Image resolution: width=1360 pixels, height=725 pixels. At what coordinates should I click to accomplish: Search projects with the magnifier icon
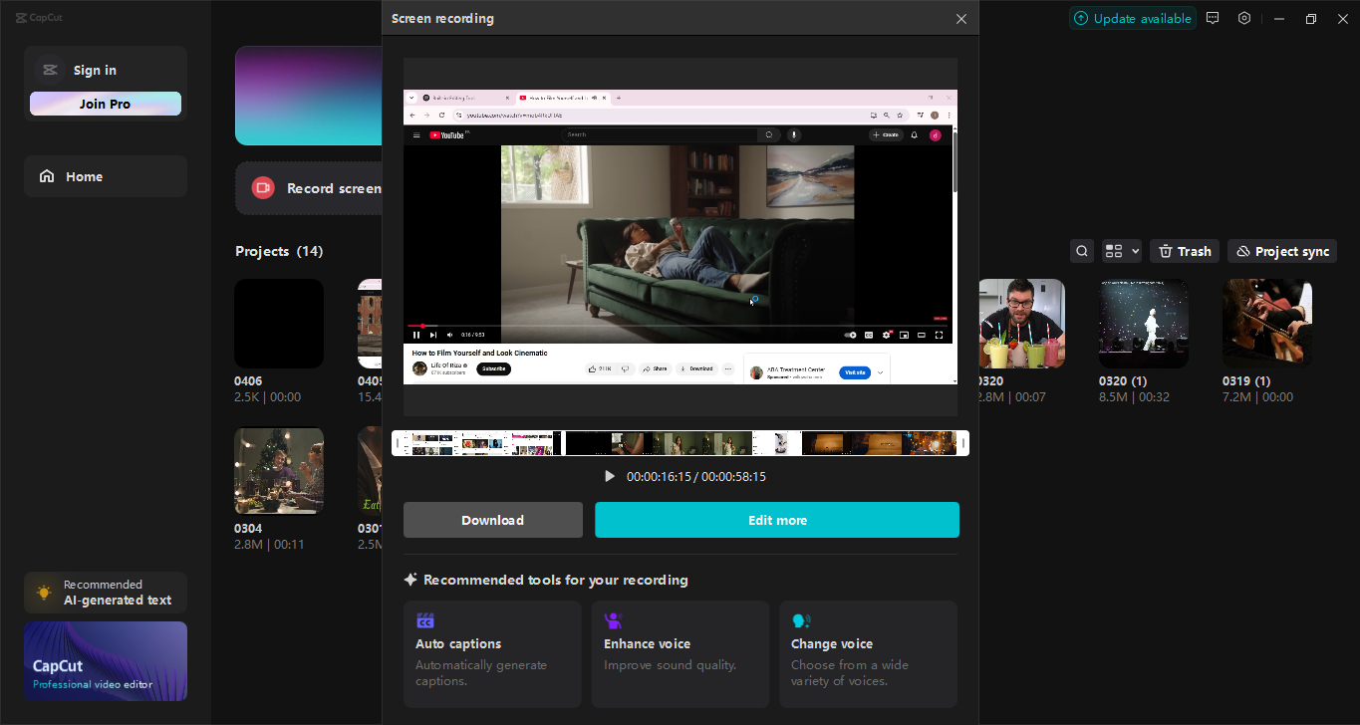1082,251
